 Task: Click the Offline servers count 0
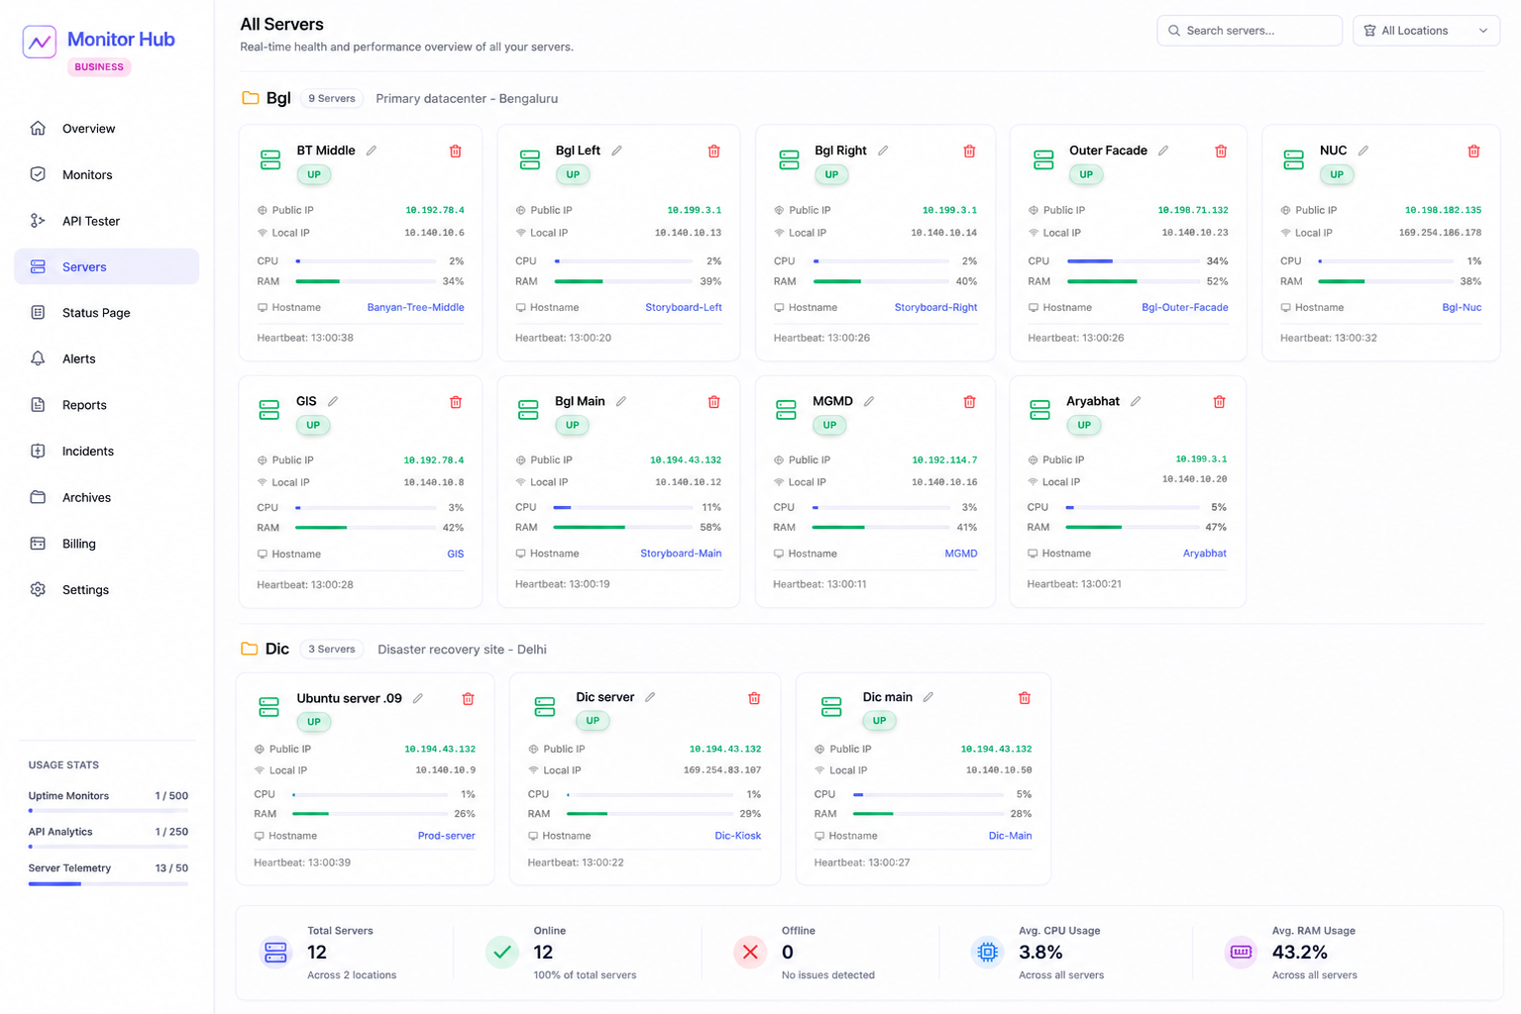(x=788, y=953)
